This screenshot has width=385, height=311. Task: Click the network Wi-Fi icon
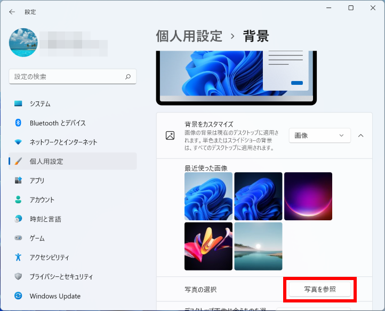[18, 142]
